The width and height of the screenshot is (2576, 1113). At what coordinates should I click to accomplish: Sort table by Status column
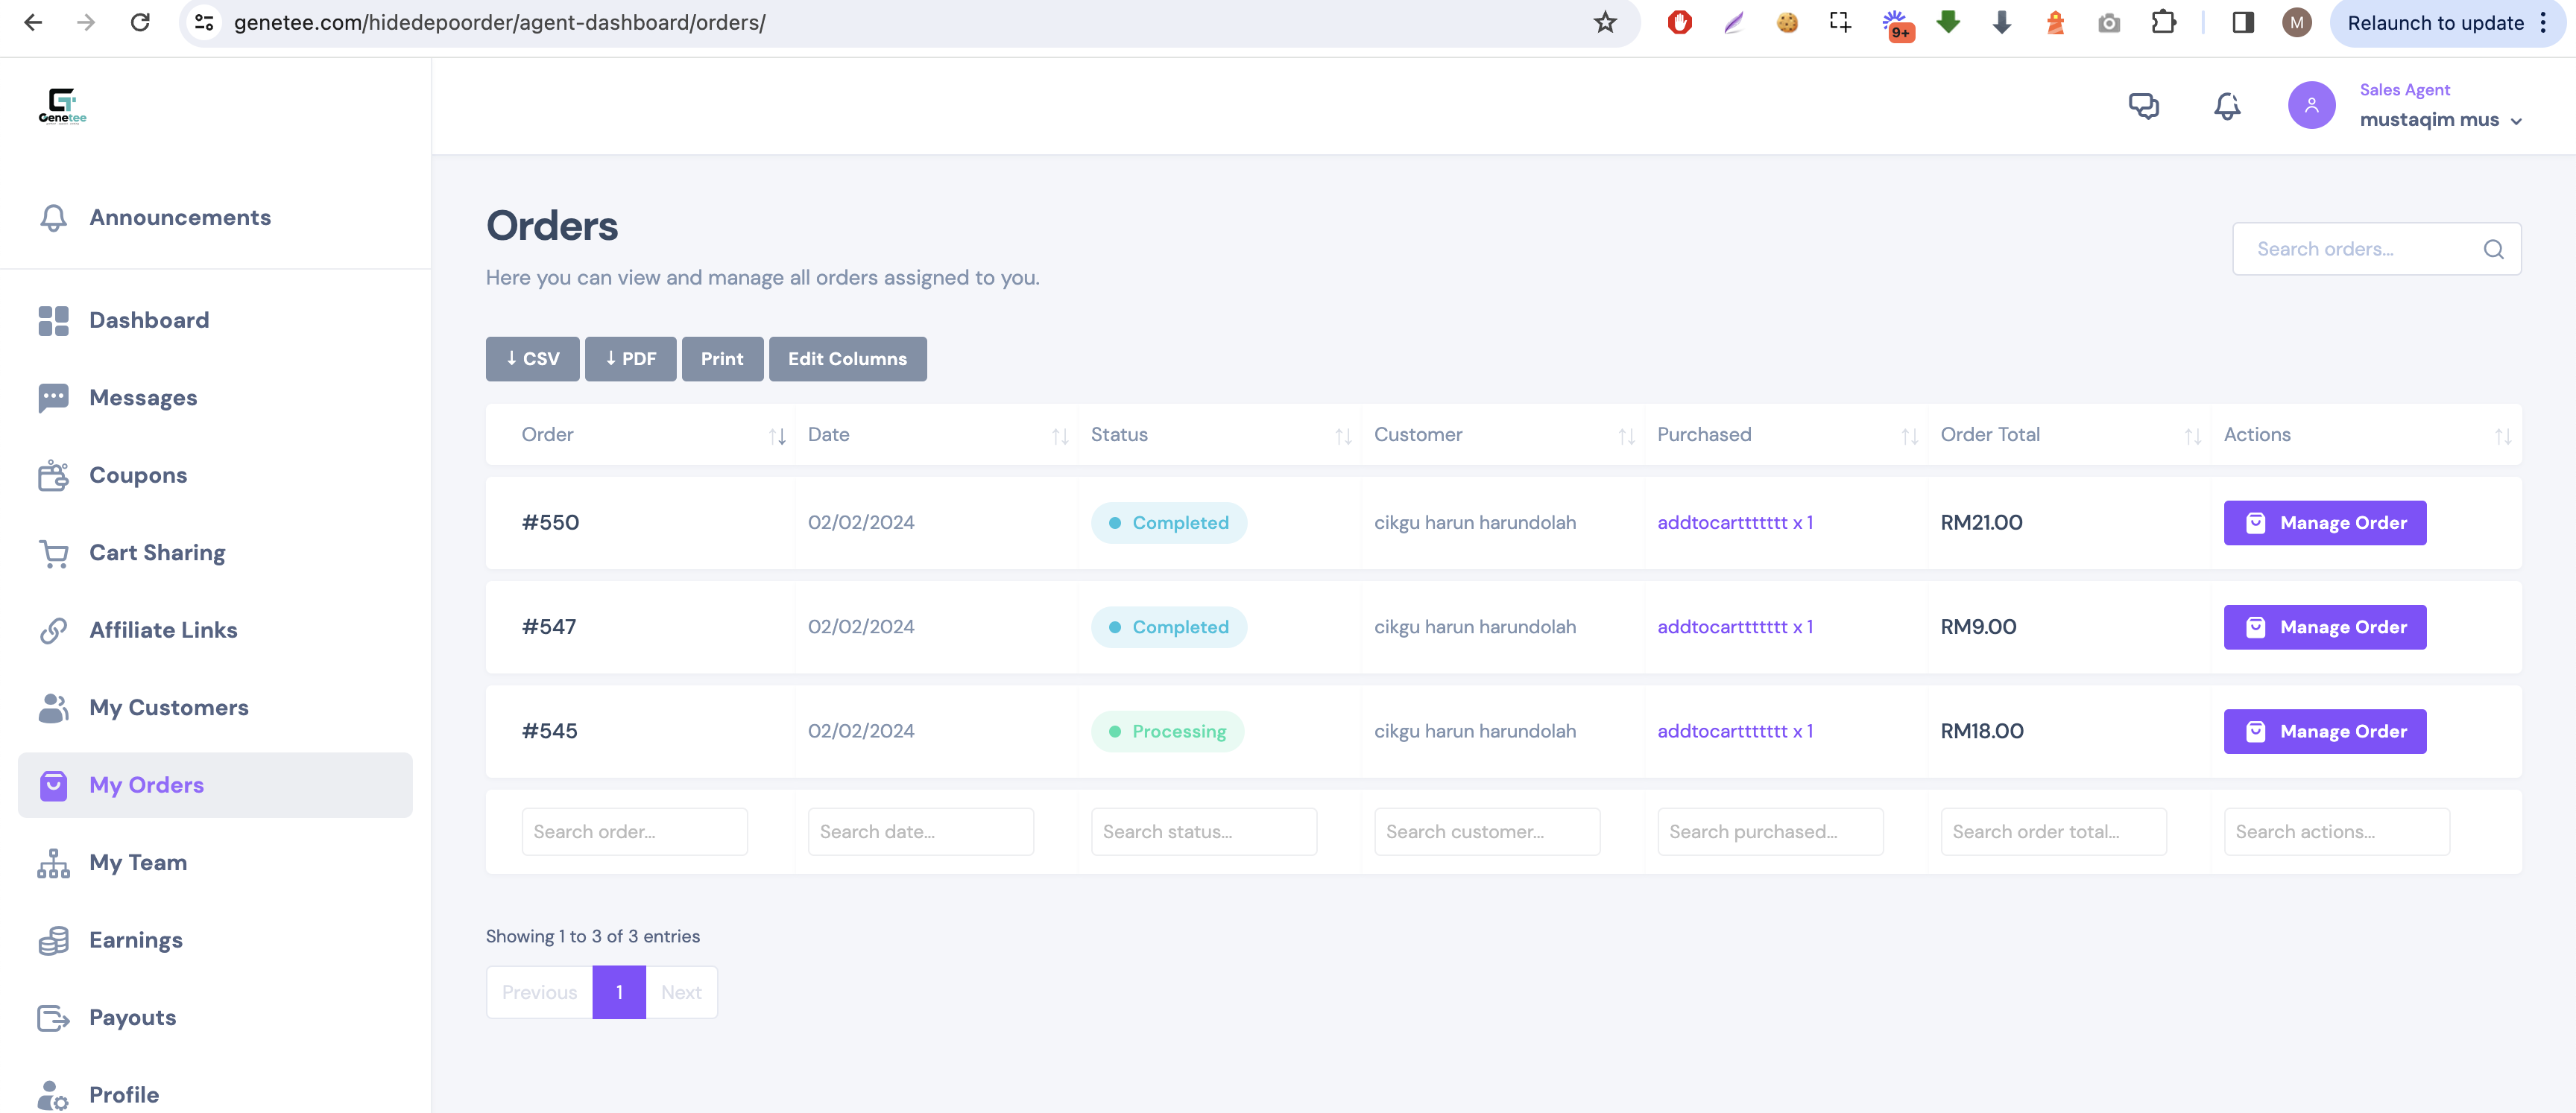coord(1343,436)
